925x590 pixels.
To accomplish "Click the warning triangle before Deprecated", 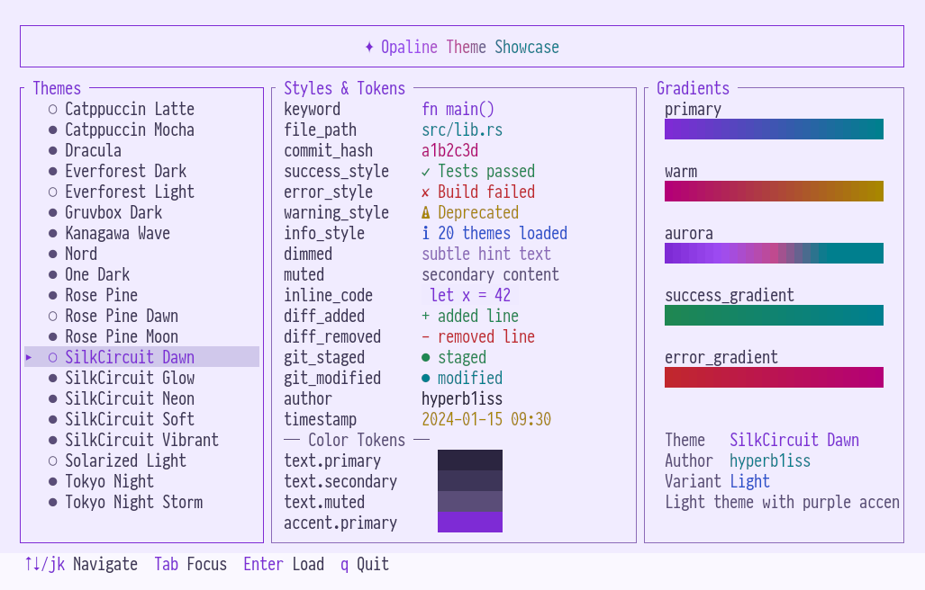I will (426, 212).
